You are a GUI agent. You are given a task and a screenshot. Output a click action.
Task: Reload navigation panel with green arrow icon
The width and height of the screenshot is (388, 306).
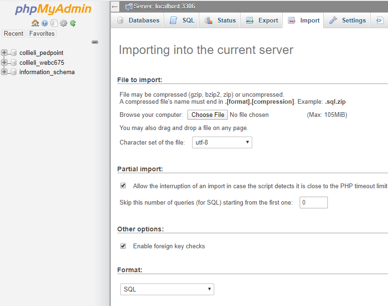(x=73, y=23)
